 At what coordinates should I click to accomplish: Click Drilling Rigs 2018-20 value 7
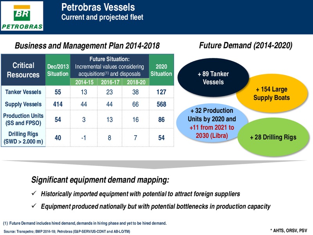click(135, 138)
